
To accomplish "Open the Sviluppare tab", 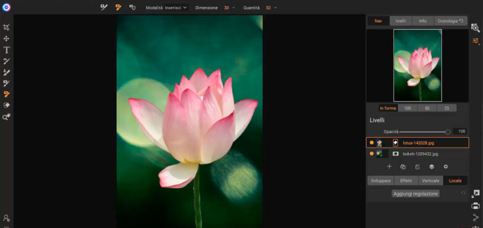I will tap(380, 181).
